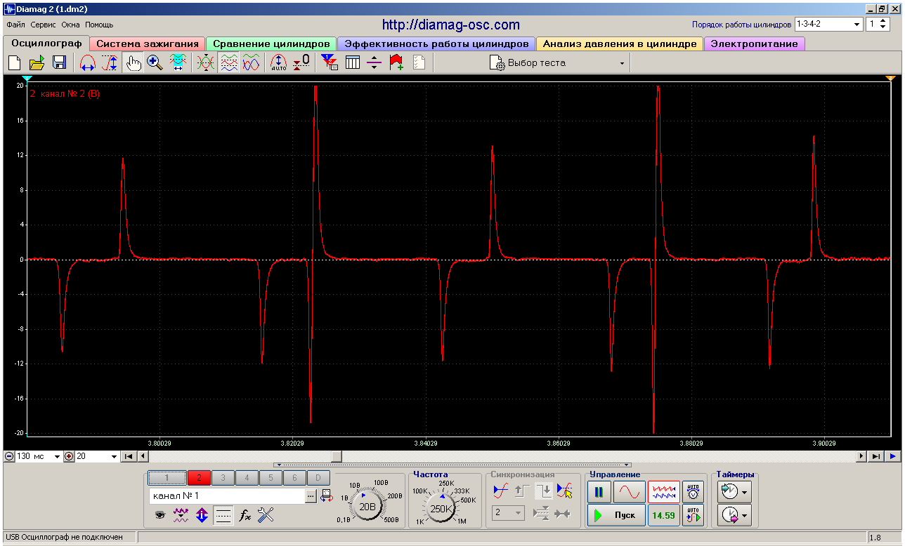This screenshot has width=905, height=546.
Task: Toggle the channel 6 button
Action: tap(294, 478)
